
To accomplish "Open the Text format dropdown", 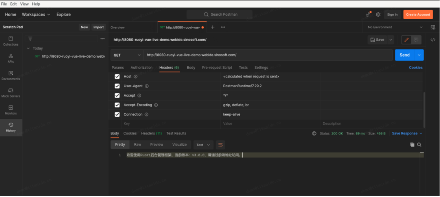I will point(203,145).
